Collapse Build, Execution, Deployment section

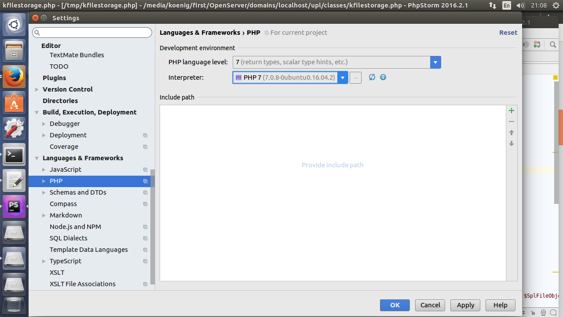(37, 112)
